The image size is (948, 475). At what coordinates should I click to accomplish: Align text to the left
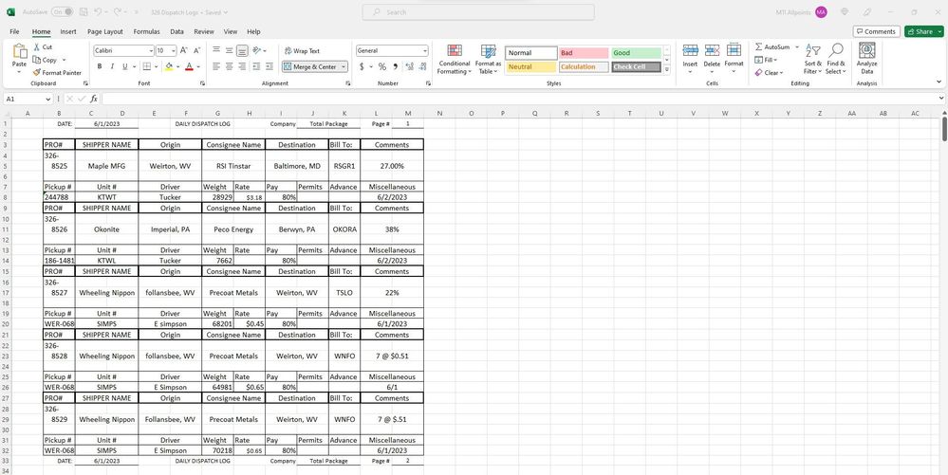point(216,66)
